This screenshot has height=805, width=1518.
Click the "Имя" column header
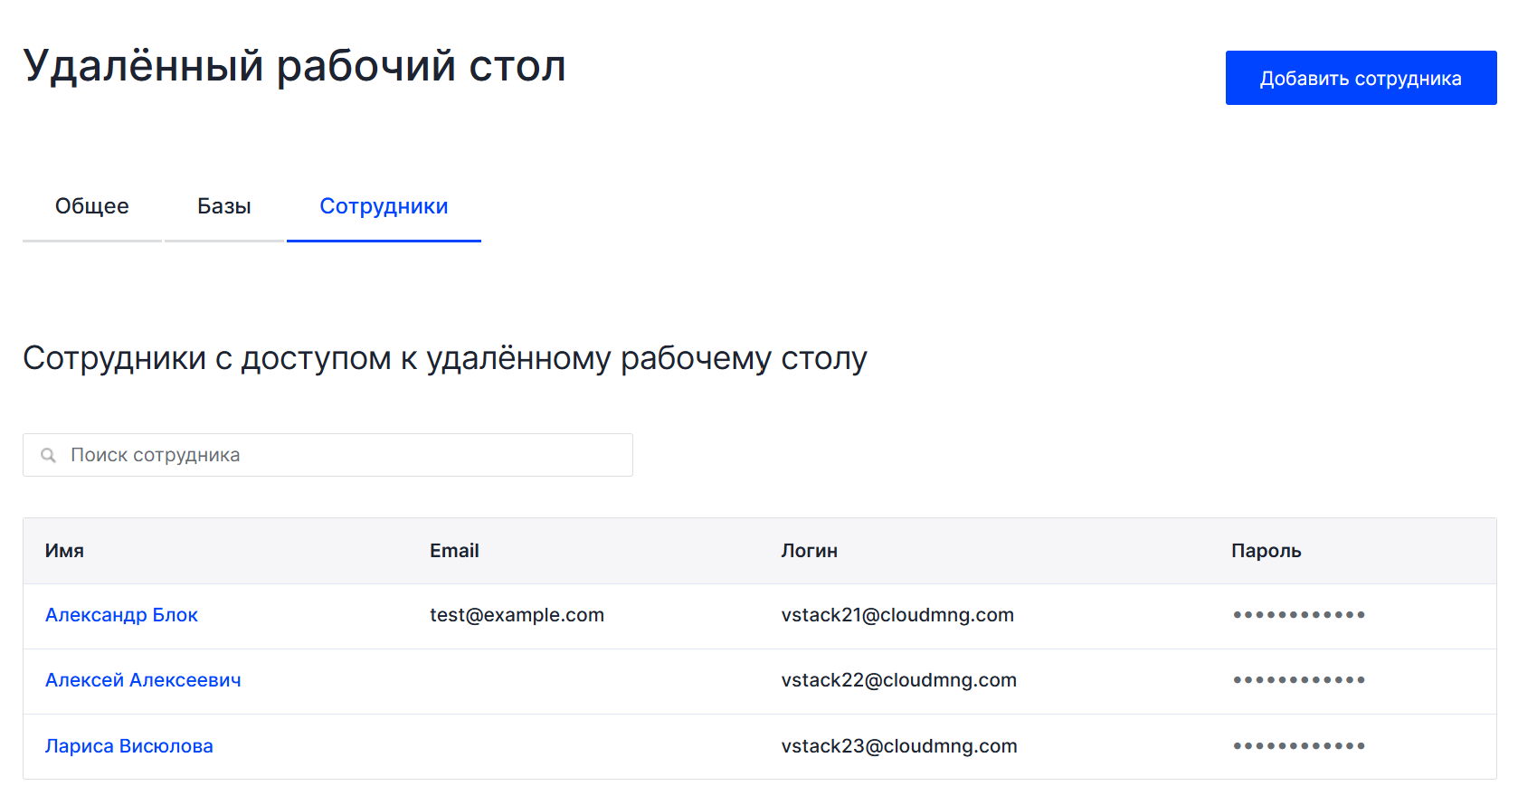click(x=64, y=551)
